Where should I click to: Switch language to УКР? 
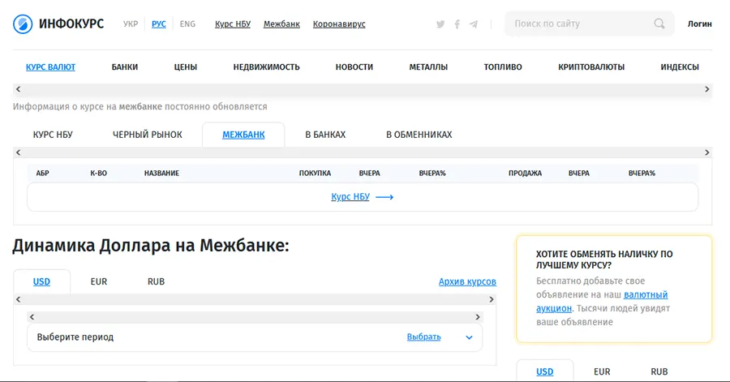(131, 24)
